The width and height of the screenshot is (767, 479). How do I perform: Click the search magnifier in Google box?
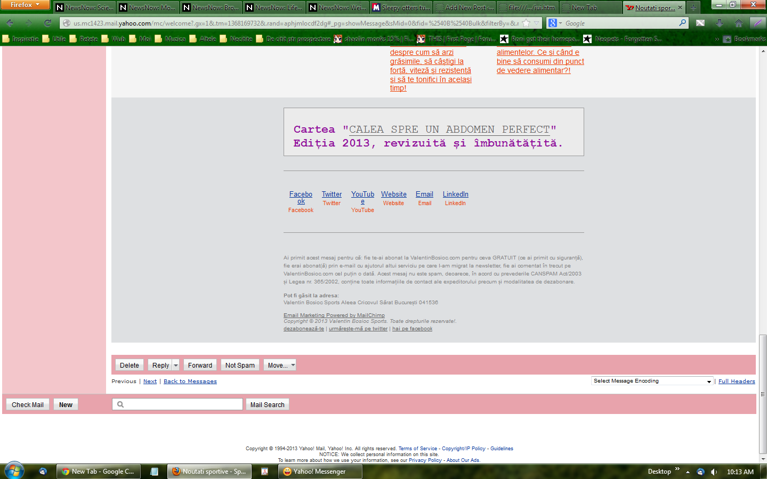pos(682,23)
